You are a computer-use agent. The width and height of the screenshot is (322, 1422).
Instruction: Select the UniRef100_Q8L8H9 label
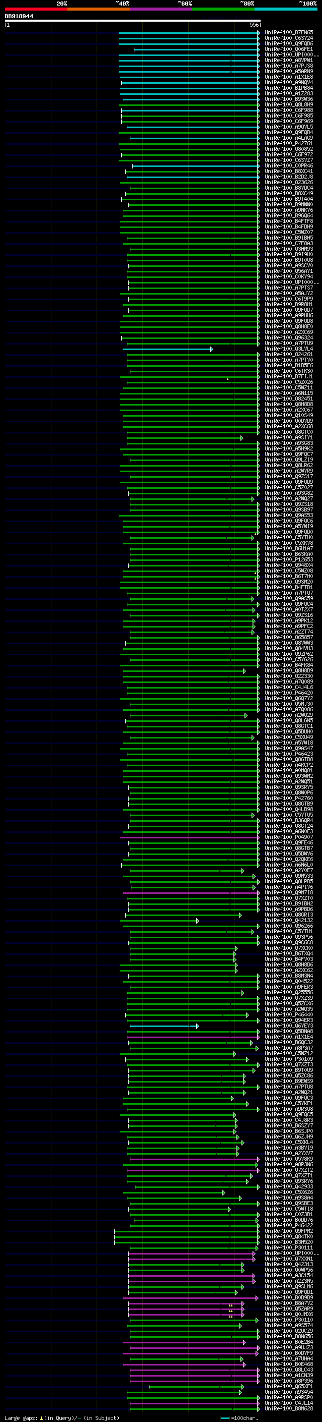[x=289, y=104]
